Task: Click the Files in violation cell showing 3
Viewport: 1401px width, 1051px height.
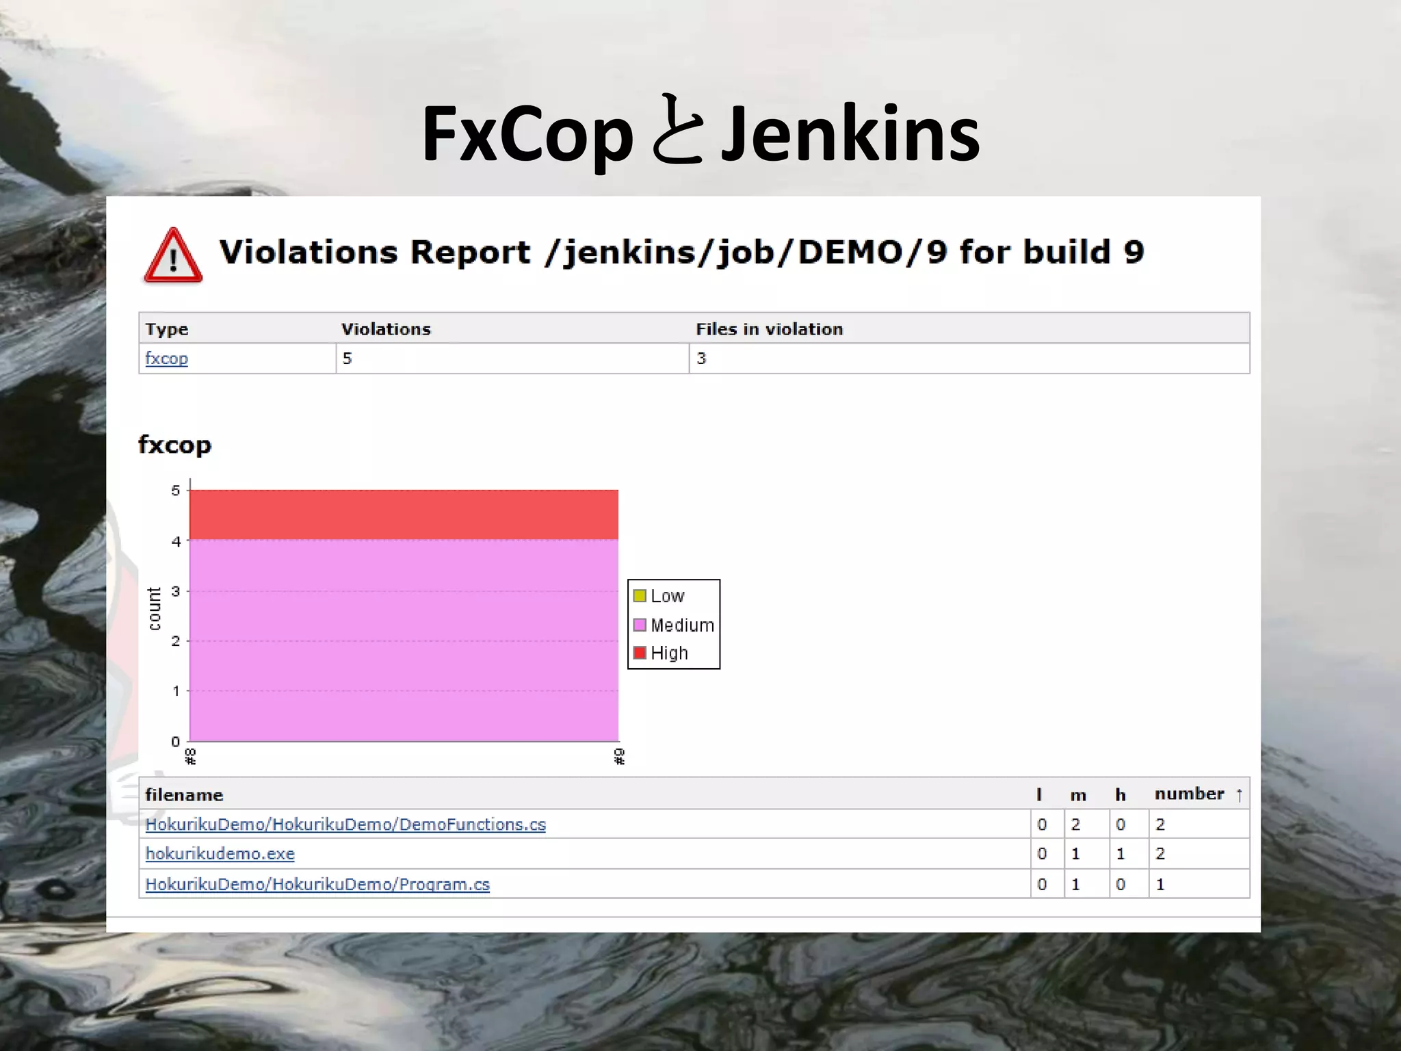Action: (x=969, y=359)
